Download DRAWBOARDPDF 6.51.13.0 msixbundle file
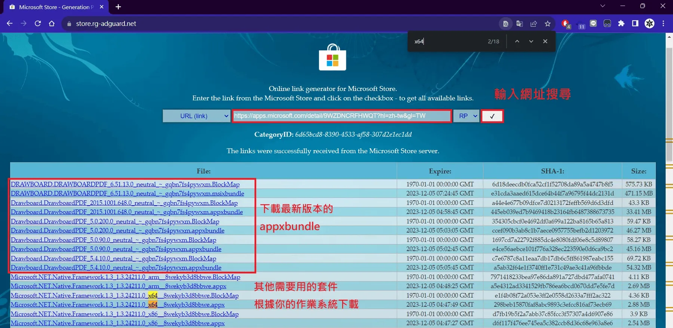The width and height of the screenshot is (673, 328). point(127,193)
